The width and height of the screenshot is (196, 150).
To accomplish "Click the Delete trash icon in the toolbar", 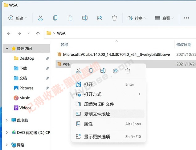I will [x=114, y=18].
